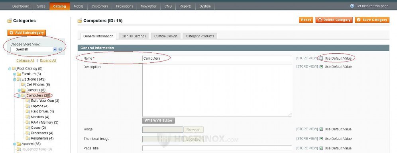Click the Get help for this page icon
397x153 pixels.
tap(352, 6)
